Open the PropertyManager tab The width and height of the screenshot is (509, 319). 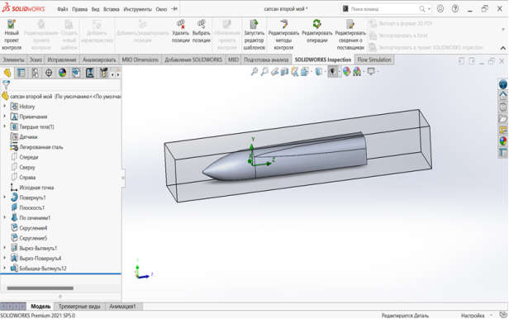[21, 73]
